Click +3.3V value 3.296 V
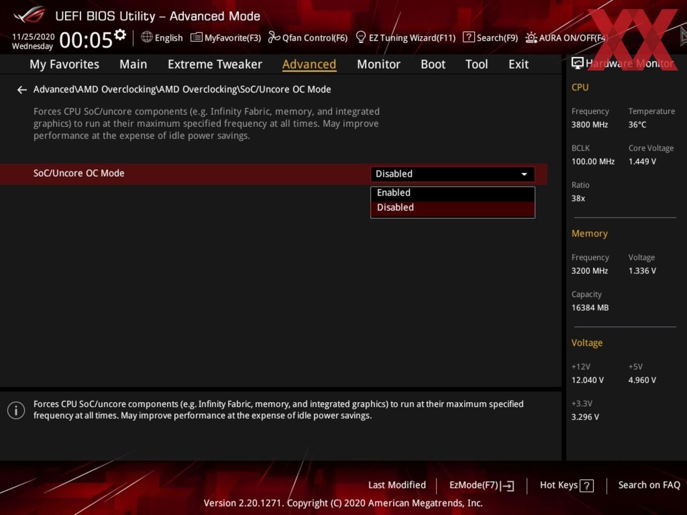Image resolution: width=687 pixels, height=515 pixels. pos(585,417)
